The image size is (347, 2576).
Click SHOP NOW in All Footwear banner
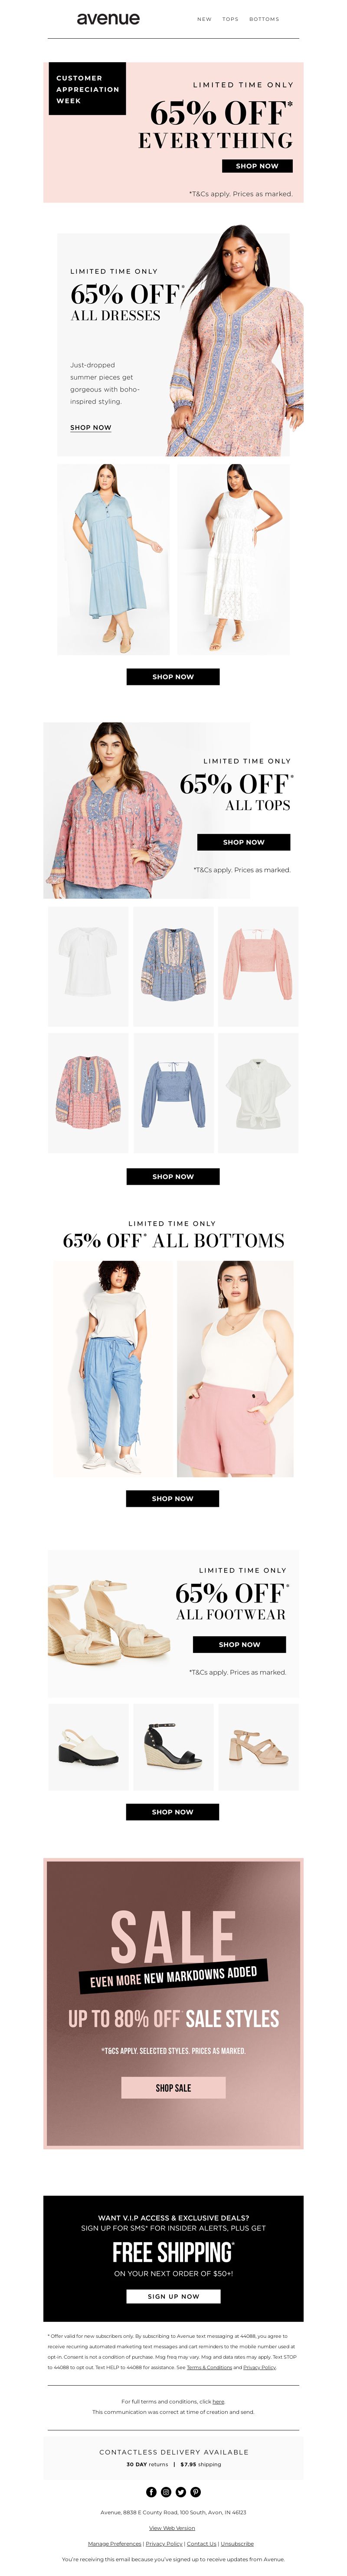point(239,1644)
